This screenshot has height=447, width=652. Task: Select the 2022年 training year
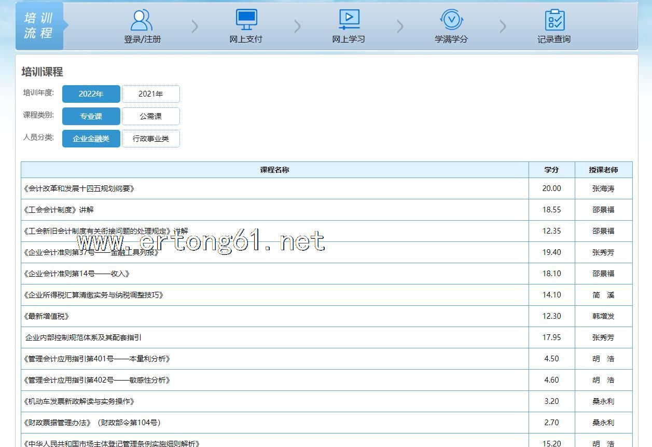(91, 94)
